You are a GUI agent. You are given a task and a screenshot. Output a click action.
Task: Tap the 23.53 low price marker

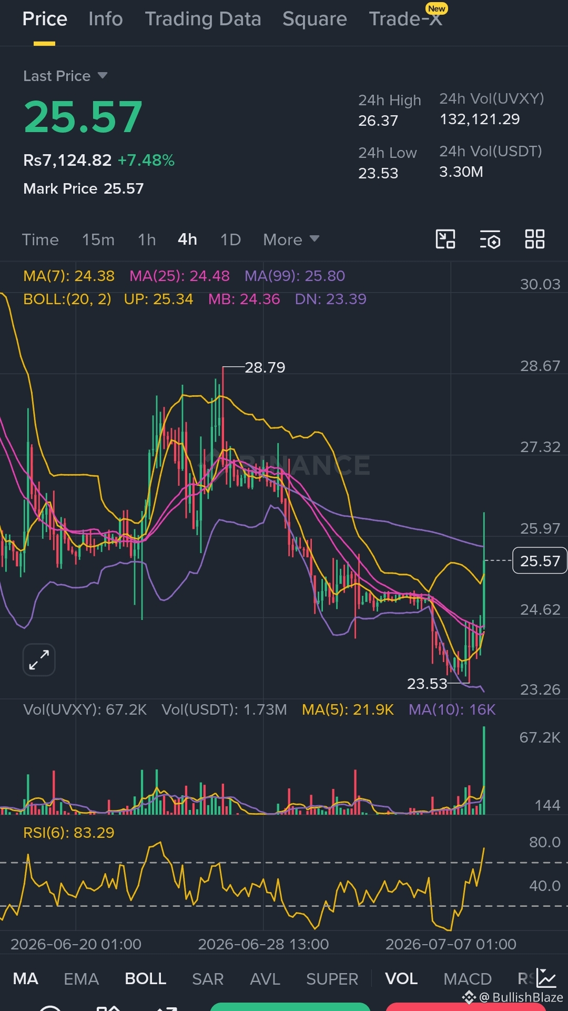[427, 684]
